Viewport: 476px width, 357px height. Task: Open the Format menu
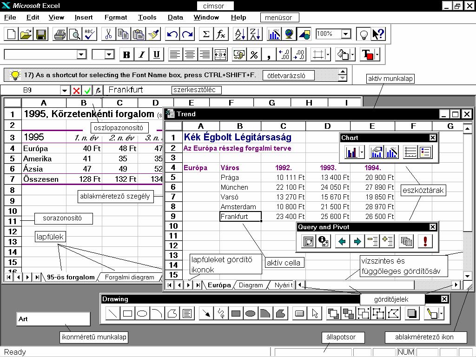116,17
